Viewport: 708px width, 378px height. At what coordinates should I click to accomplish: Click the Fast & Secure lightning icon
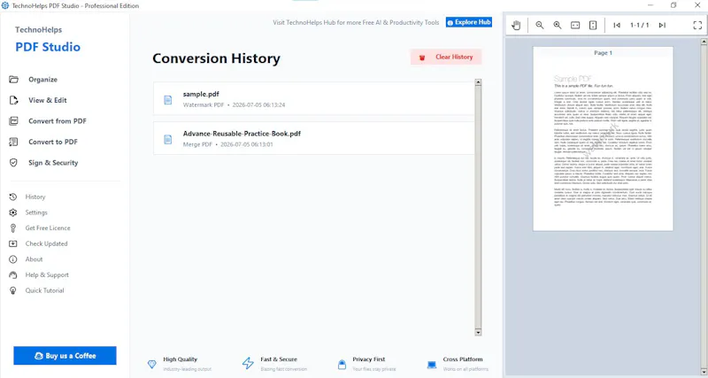click(248, 364)
